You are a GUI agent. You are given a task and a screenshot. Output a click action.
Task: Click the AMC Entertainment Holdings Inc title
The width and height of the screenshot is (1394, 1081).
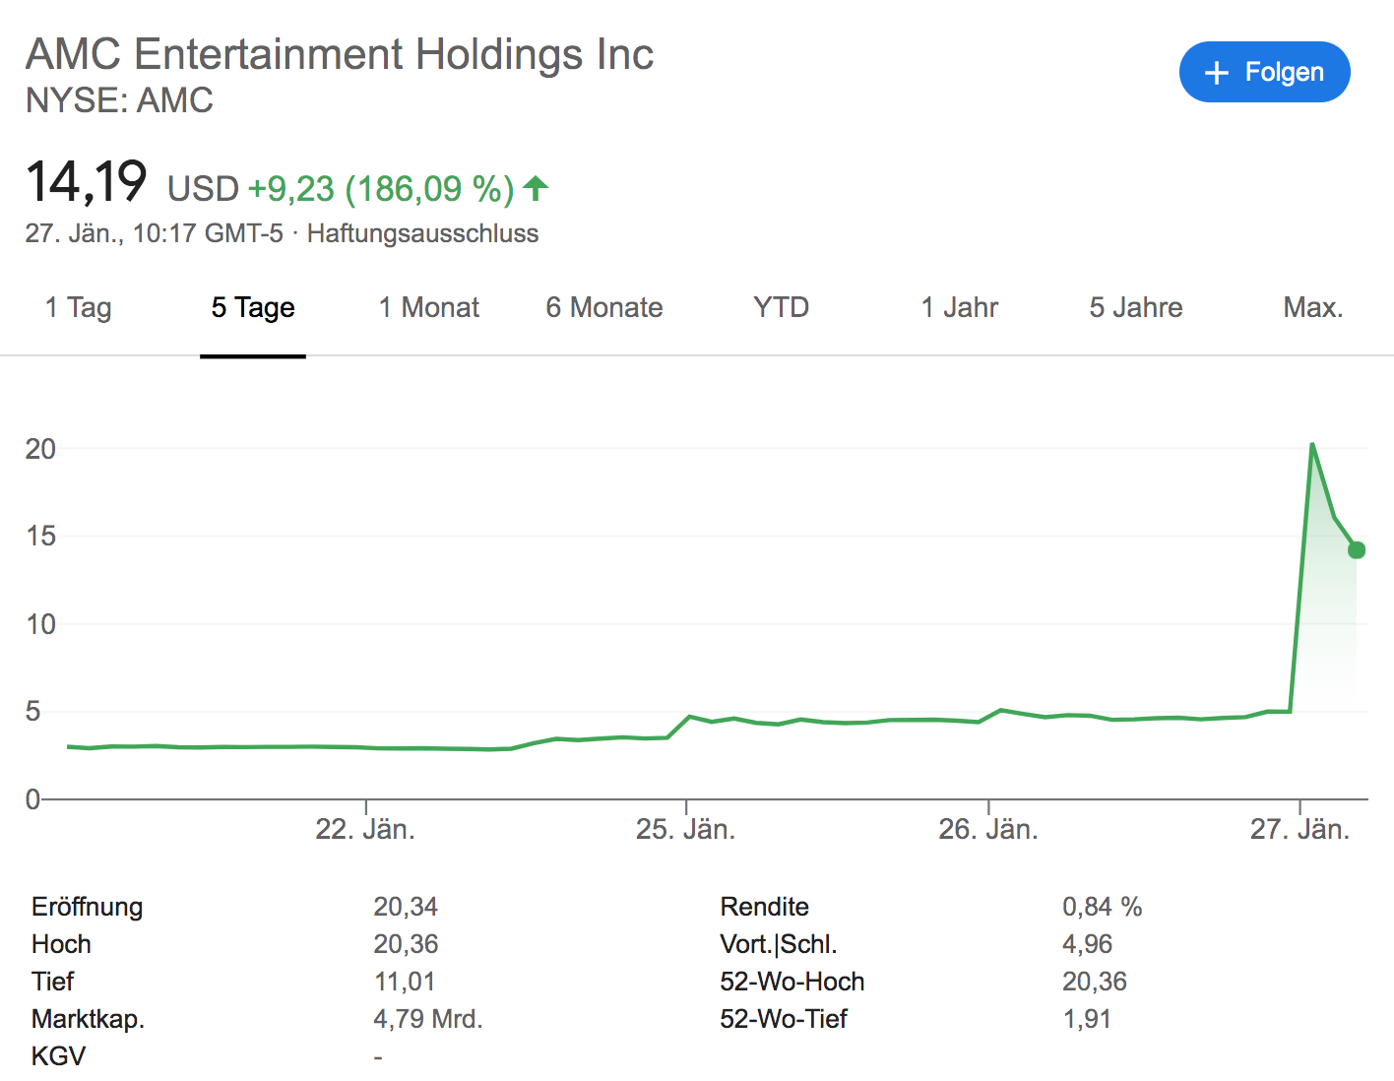tap(340, 54)
